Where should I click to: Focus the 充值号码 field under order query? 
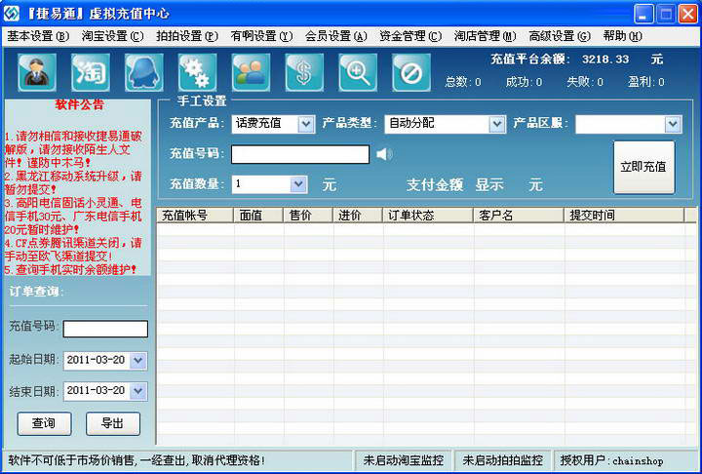(105, 329)
